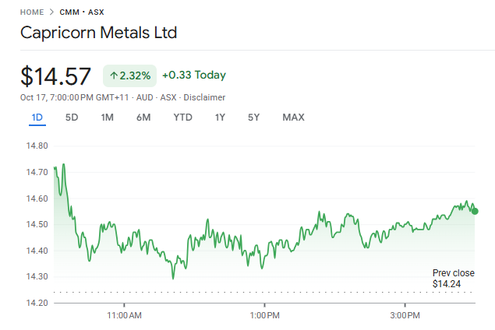Switch to the 6M range tab
Viewport: 495px width, 330px height.
pos(143,118)
